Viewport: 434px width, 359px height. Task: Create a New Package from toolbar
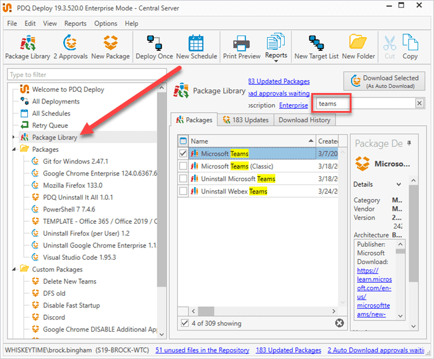click(x=110, y=47)
